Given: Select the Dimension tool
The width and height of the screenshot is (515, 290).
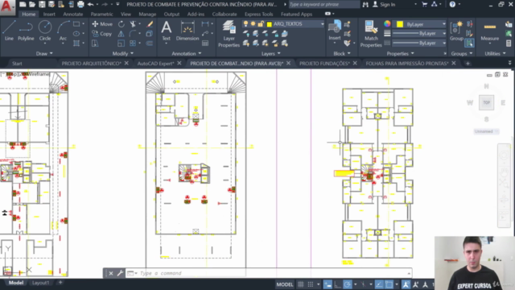Looking at the screenshot, I should click(187, 31).
